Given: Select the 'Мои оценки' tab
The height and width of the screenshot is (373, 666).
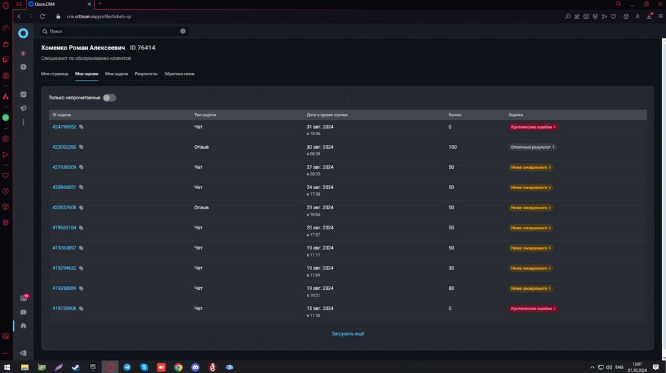Looking at the screenshot, I should (x=87, y=74).
